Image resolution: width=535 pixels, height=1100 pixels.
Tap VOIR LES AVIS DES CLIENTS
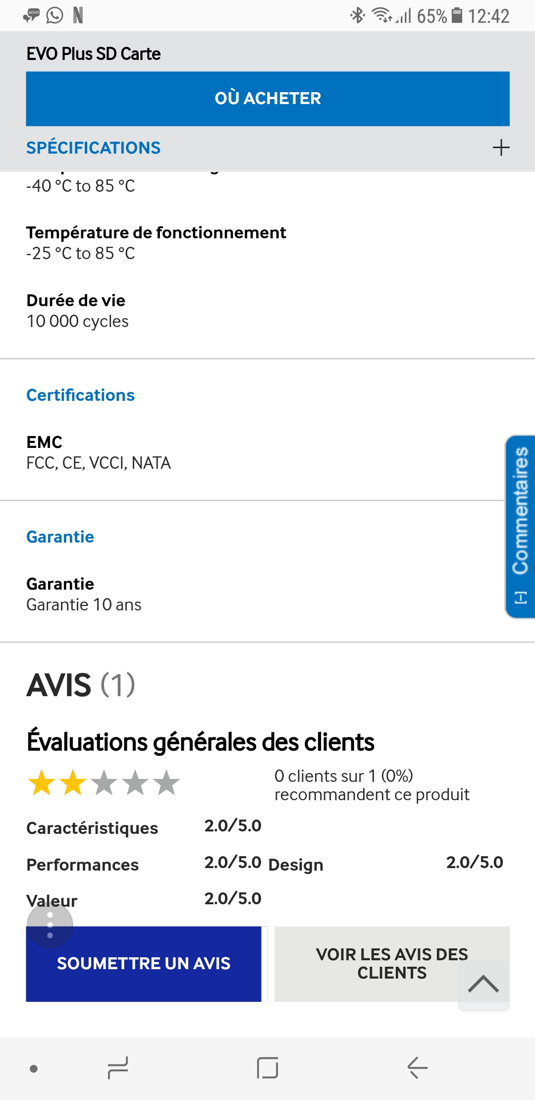pyautogui.click(x=391, y=964)
